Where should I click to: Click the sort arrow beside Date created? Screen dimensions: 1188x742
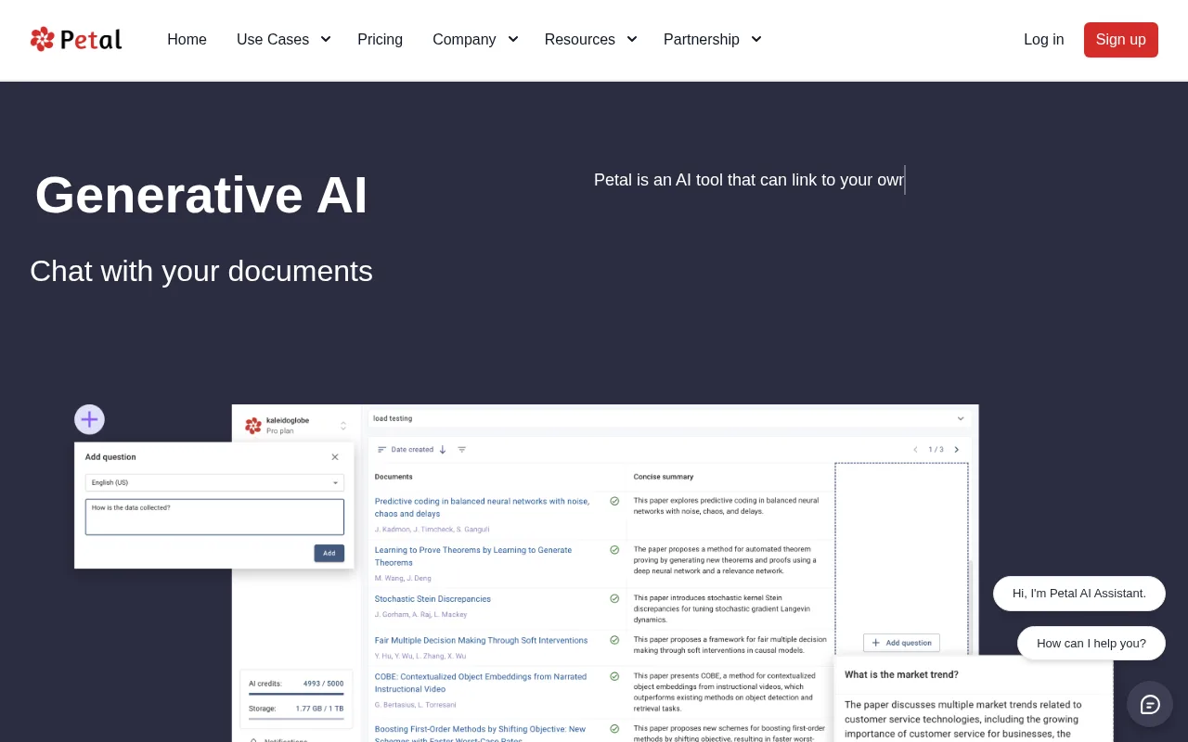tap(443, 449)
